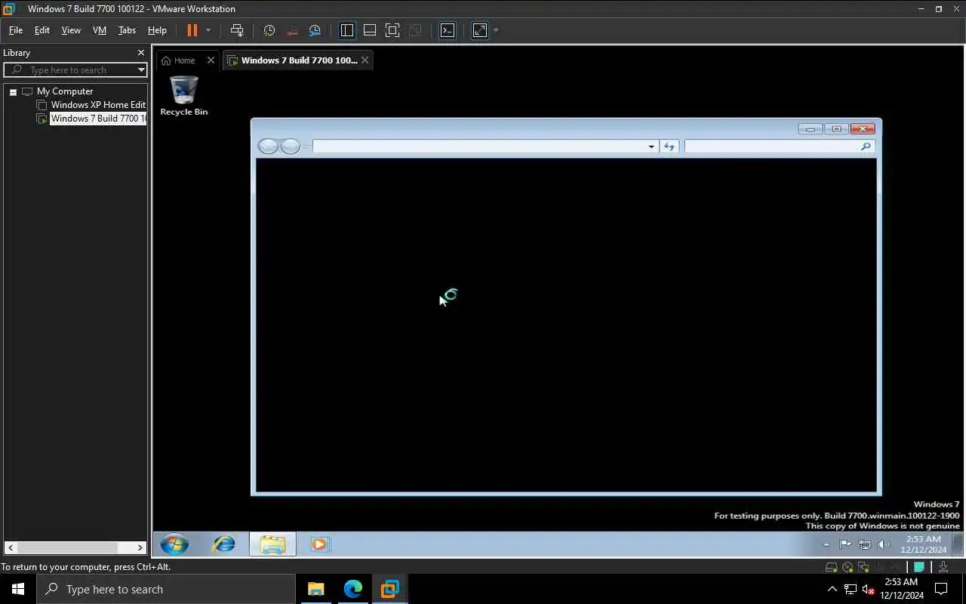Image resolution: width=966 pixels, height=604 pixels.
Task: Click the Explorer back navigation button
Action: 268,146
